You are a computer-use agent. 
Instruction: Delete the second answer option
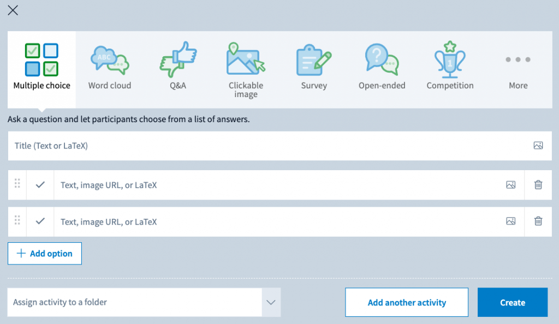(538, 221)
